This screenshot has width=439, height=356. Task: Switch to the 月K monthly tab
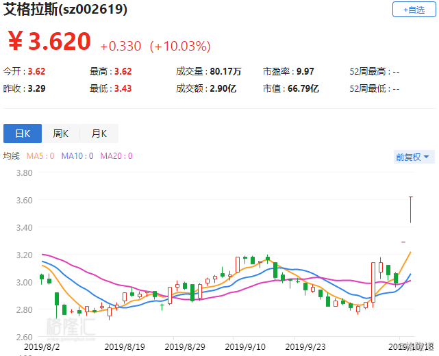coord(99,133)
